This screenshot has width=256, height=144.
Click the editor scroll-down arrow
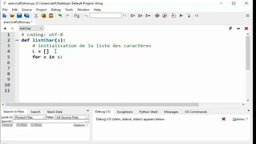248,100
